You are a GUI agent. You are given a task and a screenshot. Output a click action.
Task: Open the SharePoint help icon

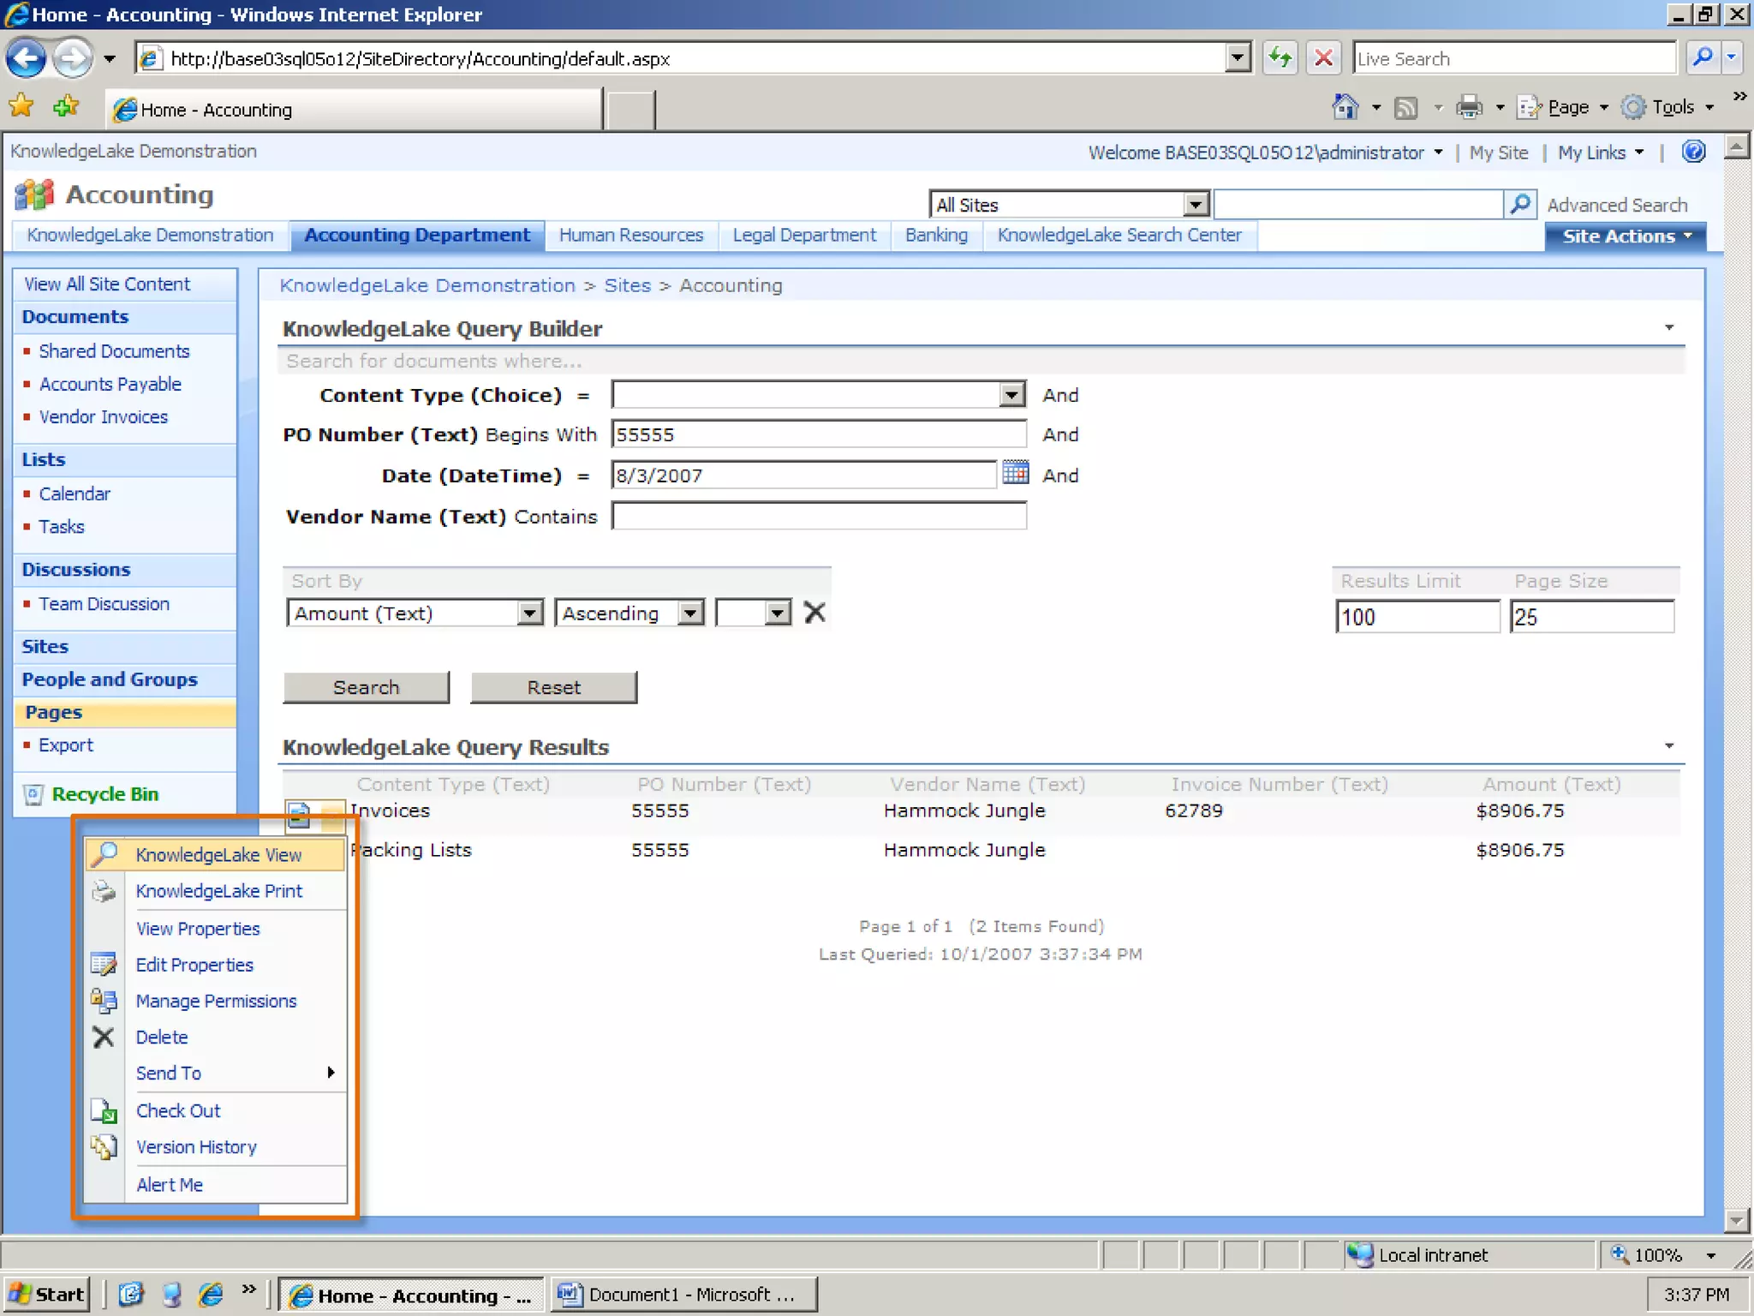point(1693,152)
